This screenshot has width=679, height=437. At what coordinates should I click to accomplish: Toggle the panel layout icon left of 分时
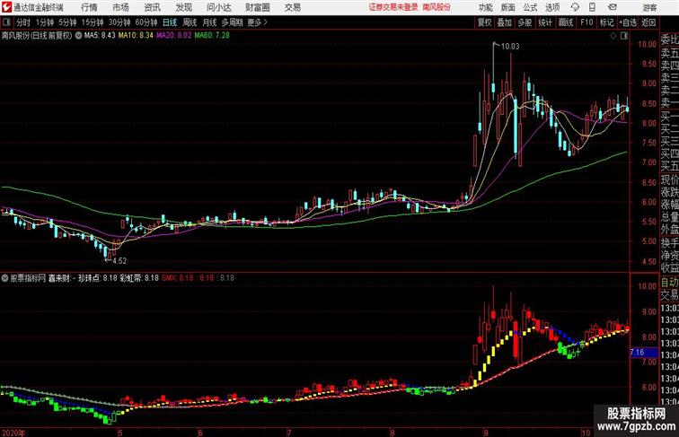[x=6, y=22]
